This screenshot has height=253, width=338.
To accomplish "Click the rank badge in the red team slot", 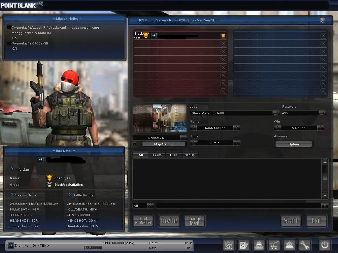I will click(x=154, y=36).
